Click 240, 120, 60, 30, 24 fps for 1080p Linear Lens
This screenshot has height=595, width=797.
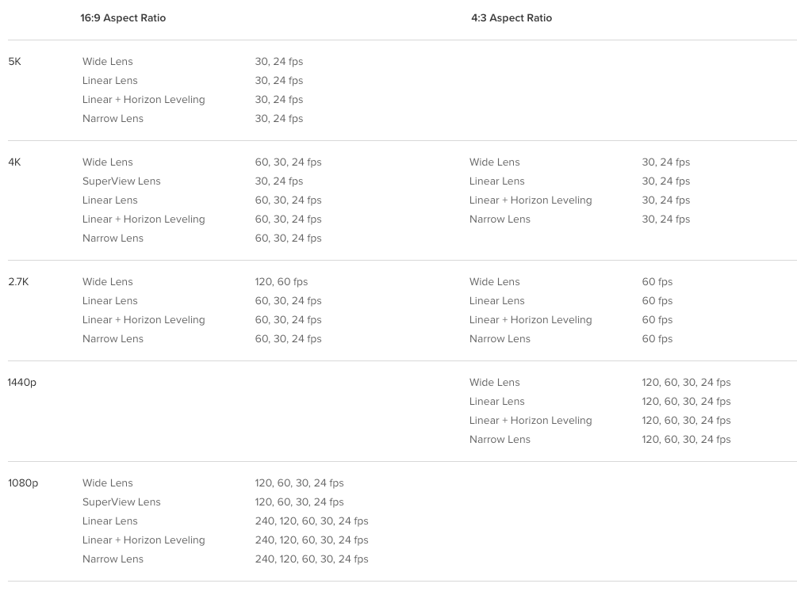(312, 521)
